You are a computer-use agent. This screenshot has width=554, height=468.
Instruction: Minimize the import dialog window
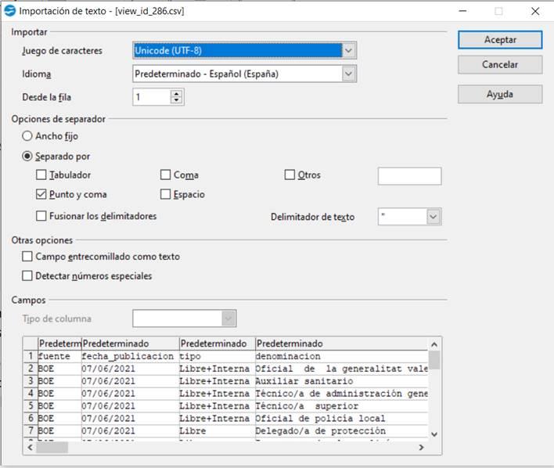462,11
